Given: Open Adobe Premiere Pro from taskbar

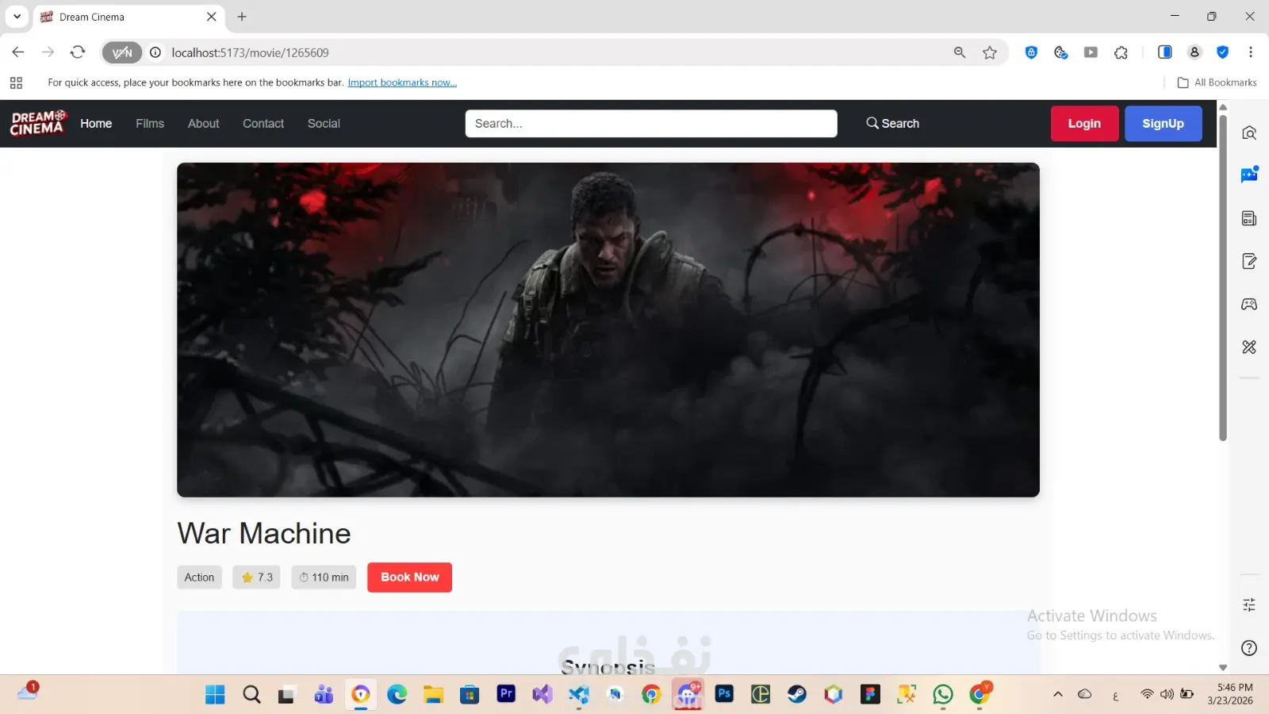Looking at the screenshot, I should [x=506, y=694].
